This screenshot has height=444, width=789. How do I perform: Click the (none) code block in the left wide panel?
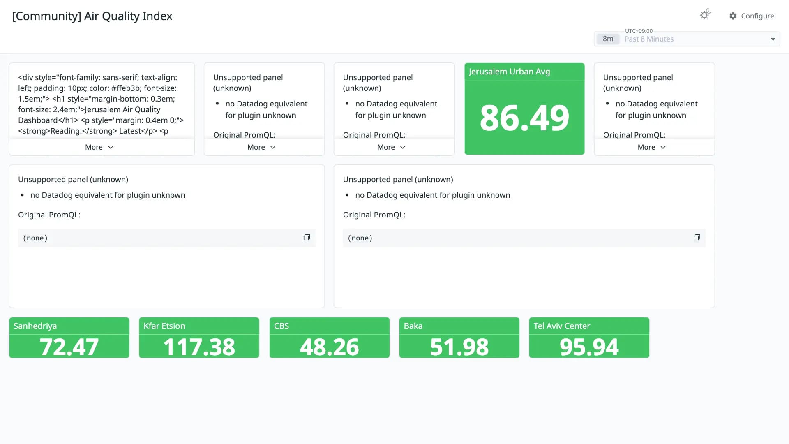coord(167,238)
